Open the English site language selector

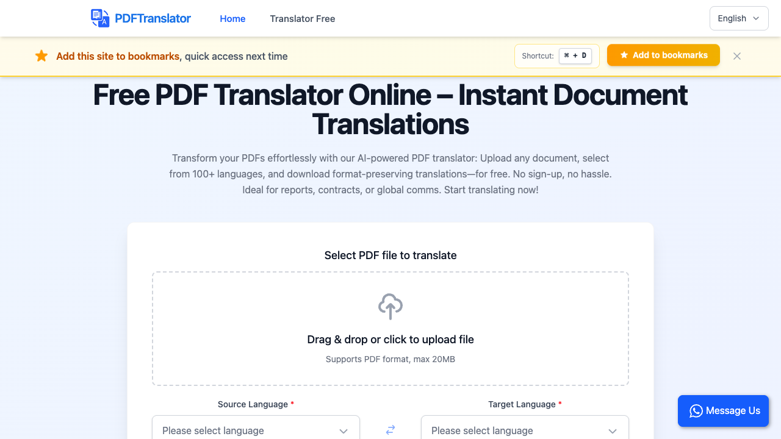[738, 18]
